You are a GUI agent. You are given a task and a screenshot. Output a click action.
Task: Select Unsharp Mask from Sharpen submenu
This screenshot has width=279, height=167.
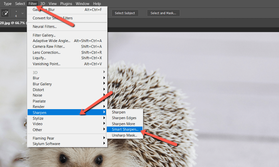[x=124, y=135]
